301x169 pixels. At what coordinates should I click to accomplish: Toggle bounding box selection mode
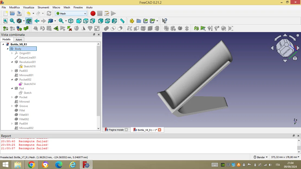(x=29, y=21)
